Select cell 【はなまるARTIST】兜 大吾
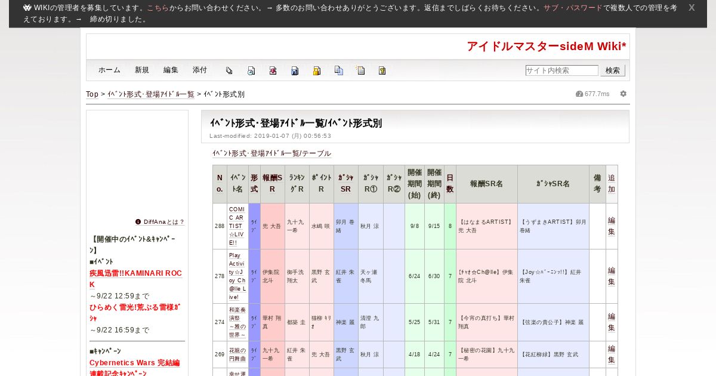This screenshot has width=716, height=376. point(486,226)
